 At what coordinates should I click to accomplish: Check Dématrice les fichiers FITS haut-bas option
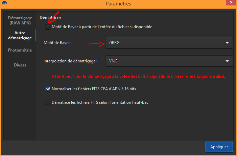[x=48, y=102]
